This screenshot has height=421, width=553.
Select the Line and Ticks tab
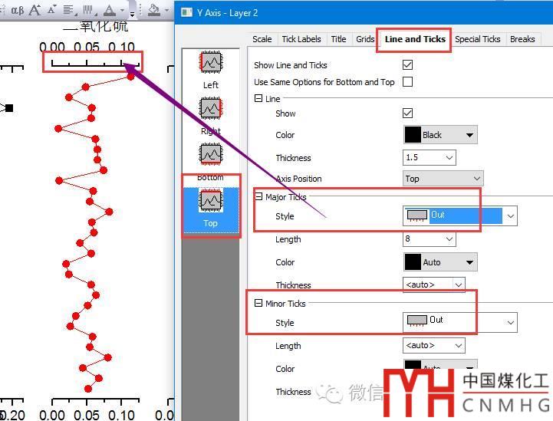point(415,39)
